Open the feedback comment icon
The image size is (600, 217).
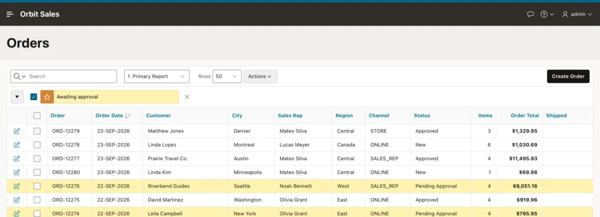530,14
